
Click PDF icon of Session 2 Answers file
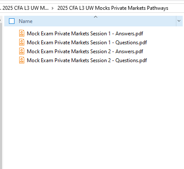point(22,51)
